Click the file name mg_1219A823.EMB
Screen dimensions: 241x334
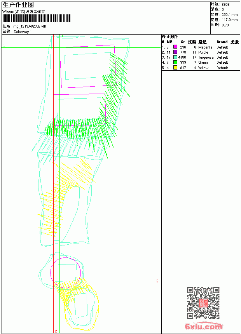coord(30,26)
